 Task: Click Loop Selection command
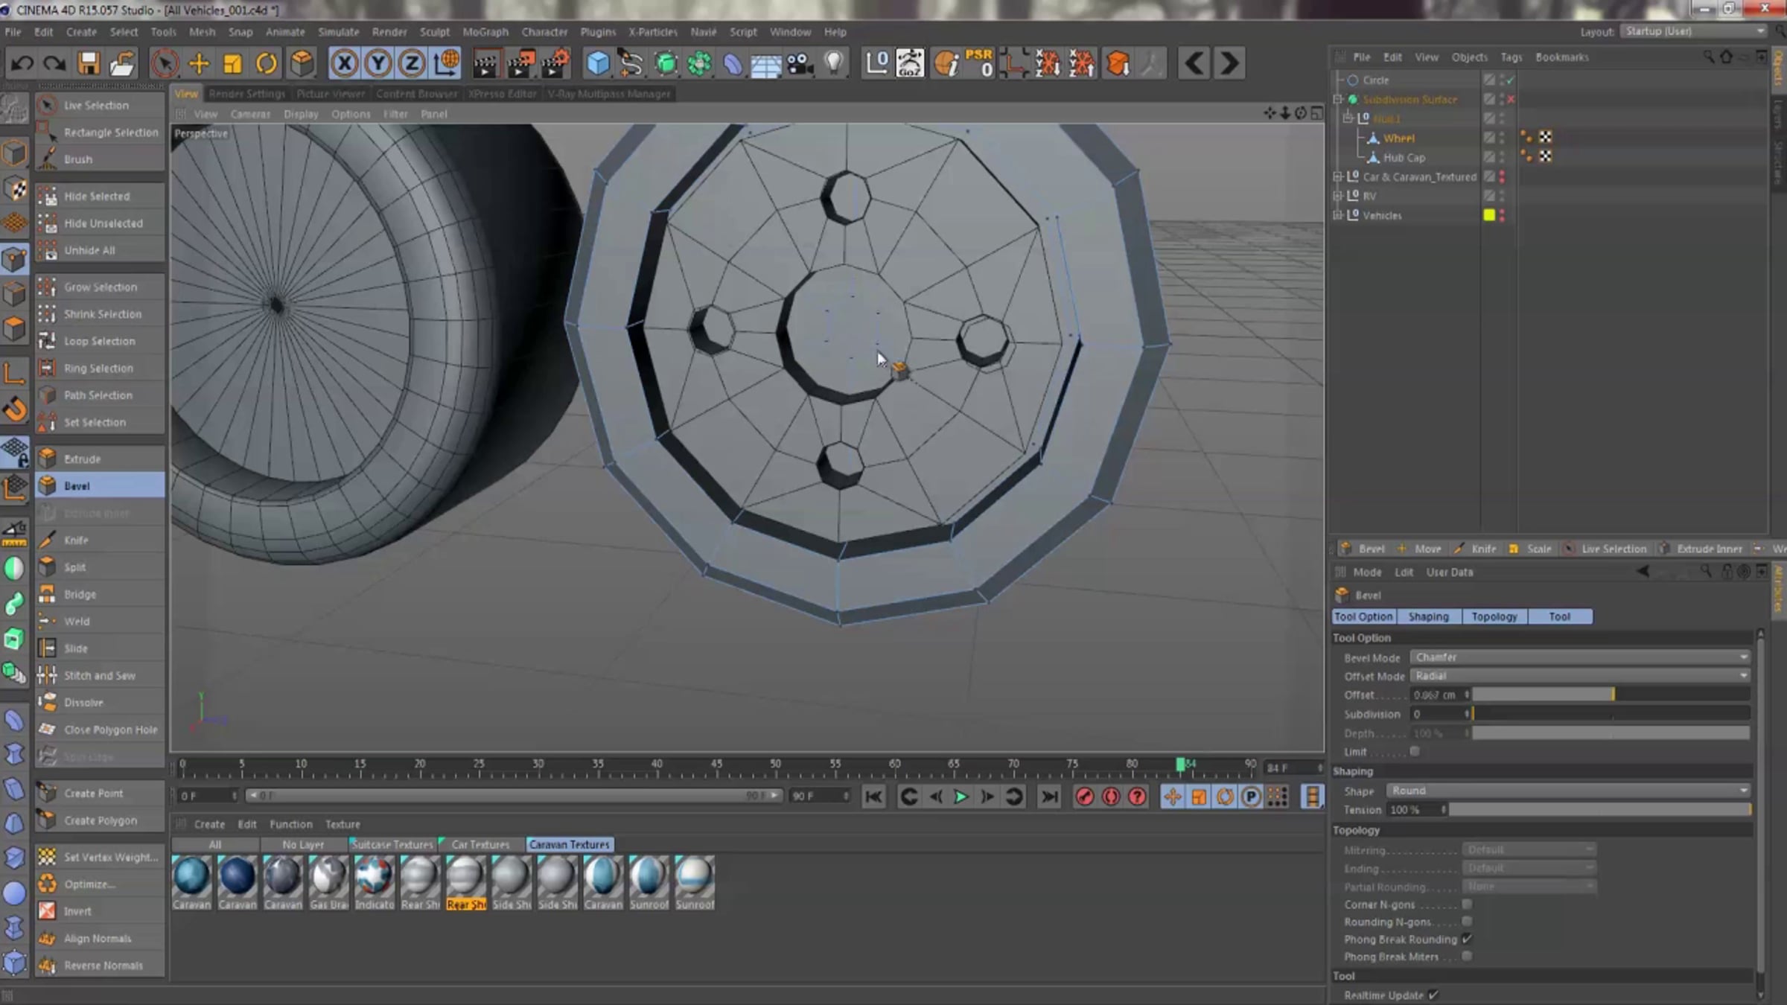[x=99, y=341]
